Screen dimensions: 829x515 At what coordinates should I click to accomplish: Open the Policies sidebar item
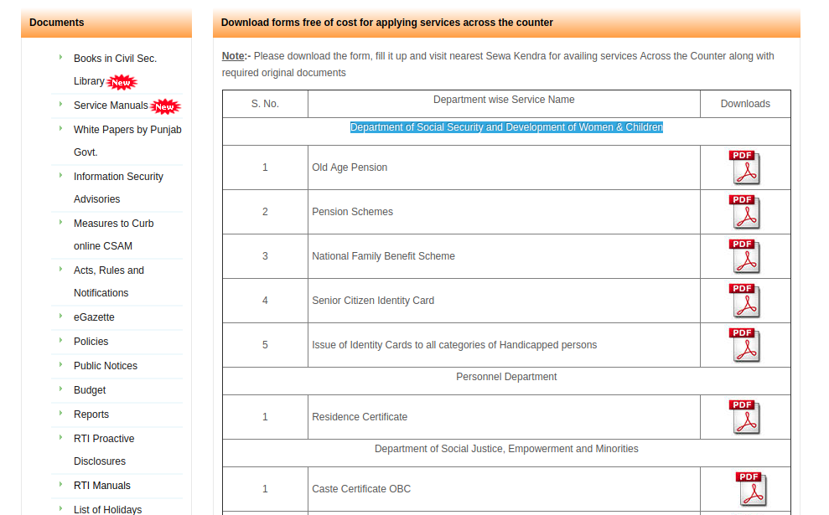[x=91, y=342]
